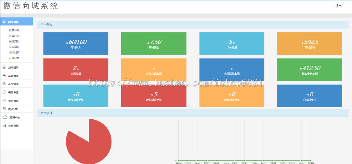352x164 pixels.
Task: Select the ¥592.5 商城盈利 card
Action: (310, 44)
